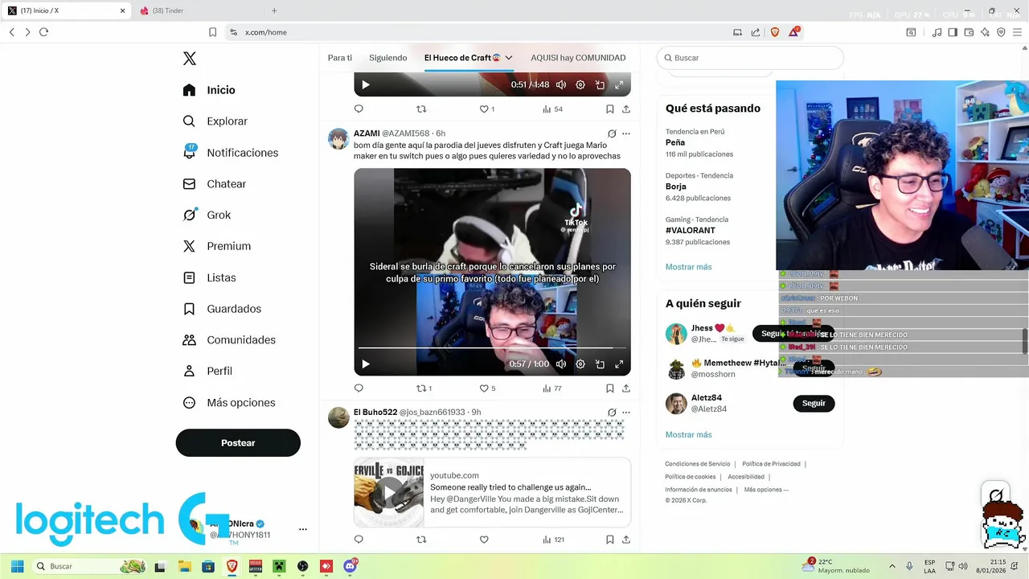Click the X search field
This screenshot has height=579, width=1029.
point(750,58)
